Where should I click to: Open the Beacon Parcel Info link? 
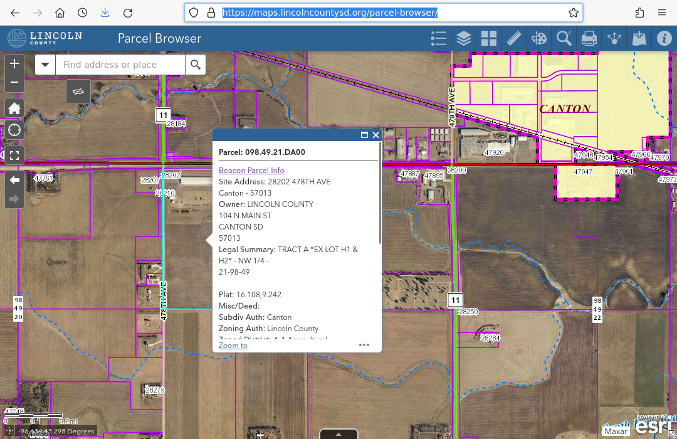(x=251, y=171)
